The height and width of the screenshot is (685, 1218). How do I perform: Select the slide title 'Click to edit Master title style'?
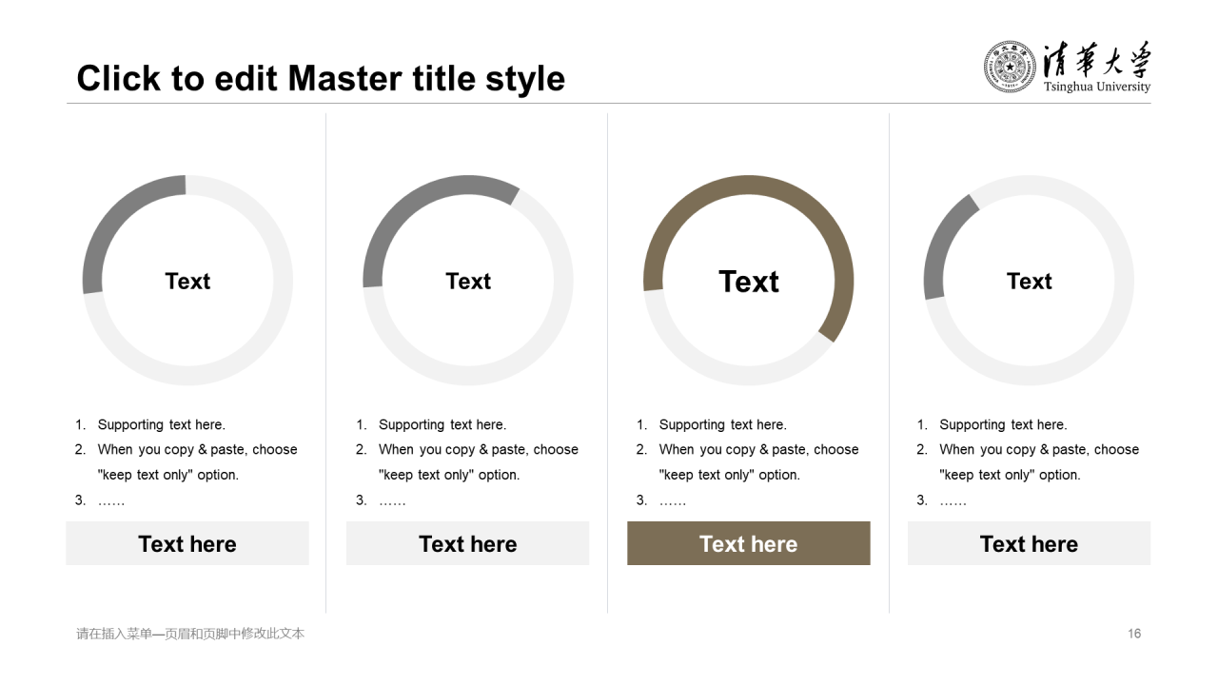[321, 78]
